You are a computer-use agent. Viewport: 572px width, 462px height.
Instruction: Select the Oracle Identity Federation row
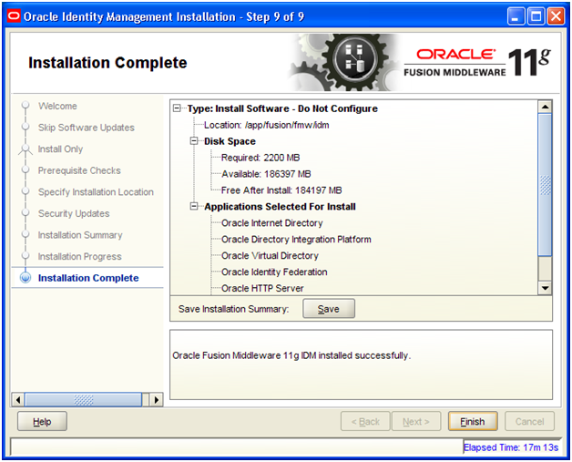274,272
